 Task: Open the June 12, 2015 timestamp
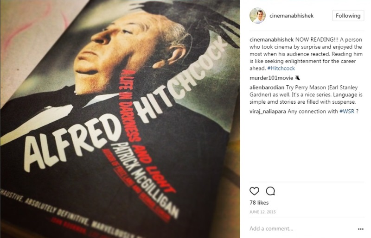tap(262, 212)
